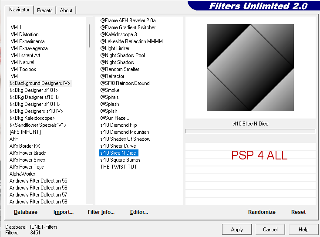Open Filter Info...
The image size is (320, 237).
[101, 212]
